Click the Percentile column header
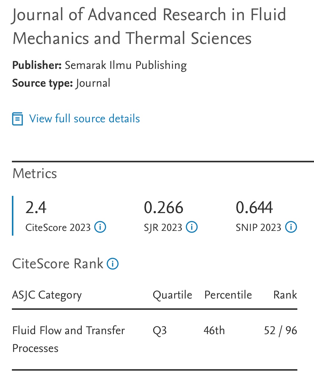Viewport: 314px width, 384px height. (x=228, y=295)
